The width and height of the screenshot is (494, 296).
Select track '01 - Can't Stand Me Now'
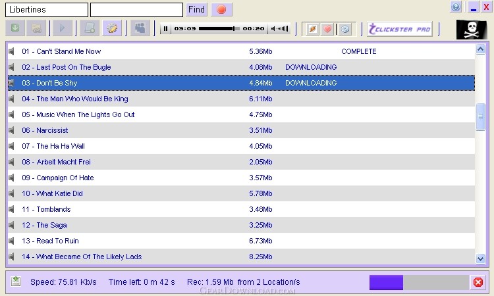click(241, 51)
